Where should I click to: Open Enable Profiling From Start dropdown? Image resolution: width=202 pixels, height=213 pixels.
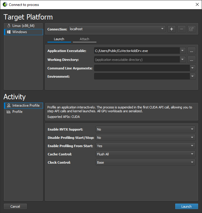[x=145, y=146]
